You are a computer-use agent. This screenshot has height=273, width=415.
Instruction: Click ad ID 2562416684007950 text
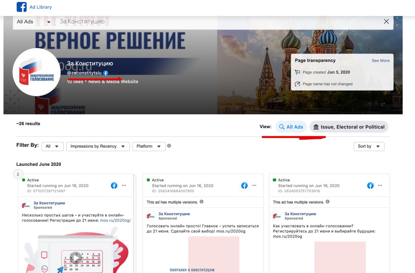pos(173,191)
